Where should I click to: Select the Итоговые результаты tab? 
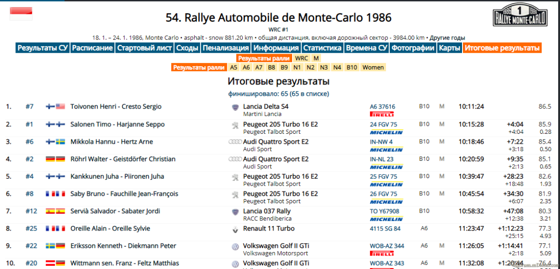click(x=503, y=48)
